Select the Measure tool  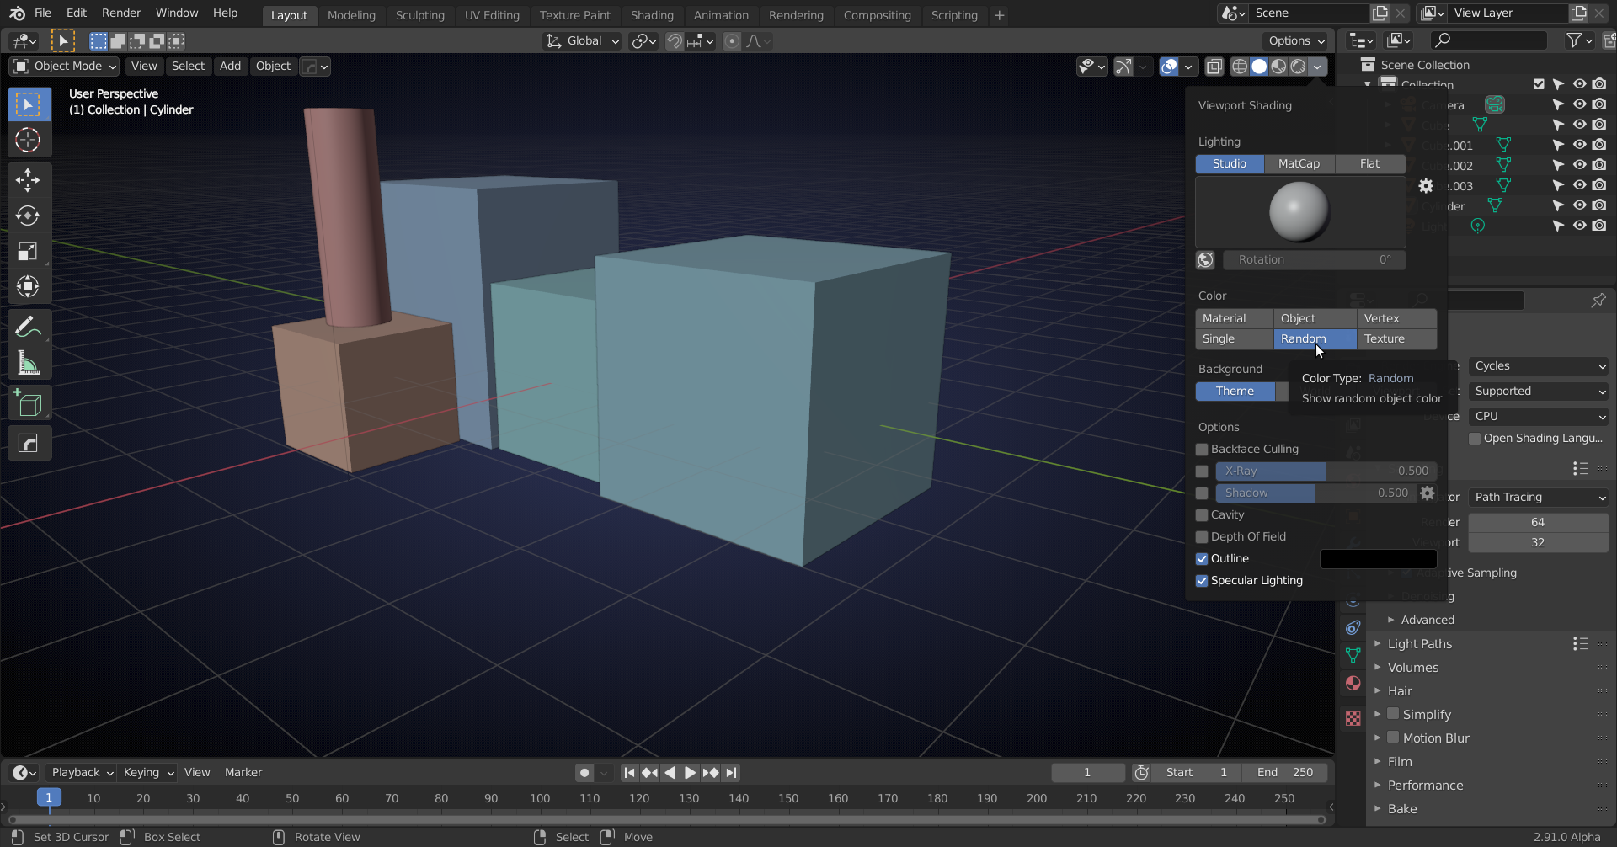(28, 363)
